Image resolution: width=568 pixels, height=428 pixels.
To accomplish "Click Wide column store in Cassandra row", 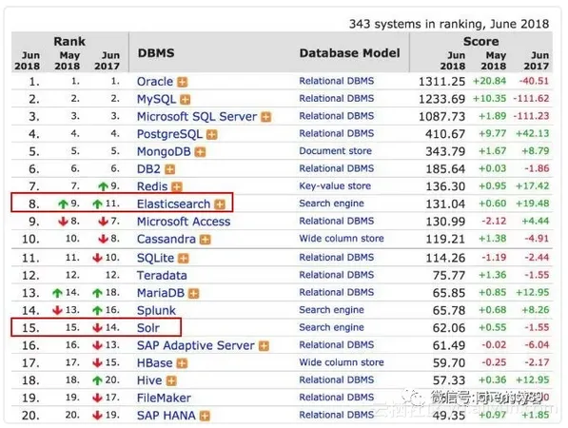I will click(x=342, y=239).
